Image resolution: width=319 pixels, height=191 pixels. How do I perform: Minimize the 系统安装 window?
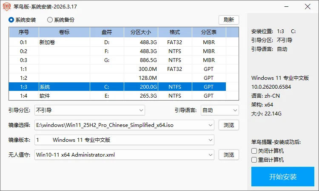tap(286, 7)
